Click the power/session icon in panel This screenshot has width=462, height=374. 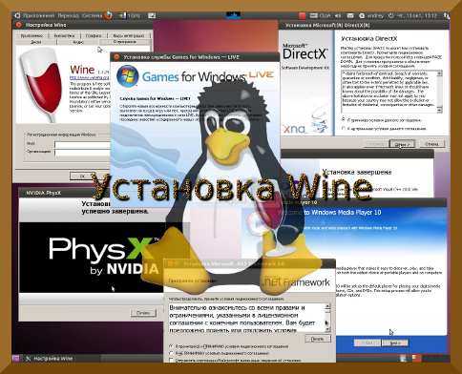pyautogui.click(x=391, y=15)
